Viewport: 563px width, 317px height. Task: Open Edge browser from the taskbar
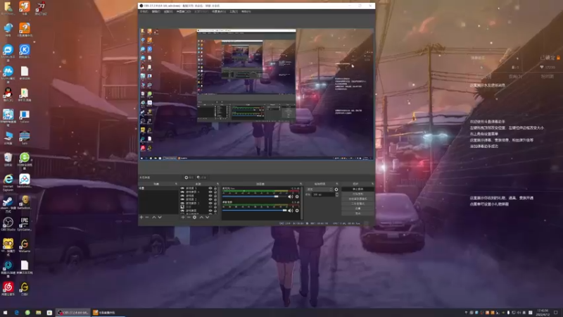click(16, 312)
